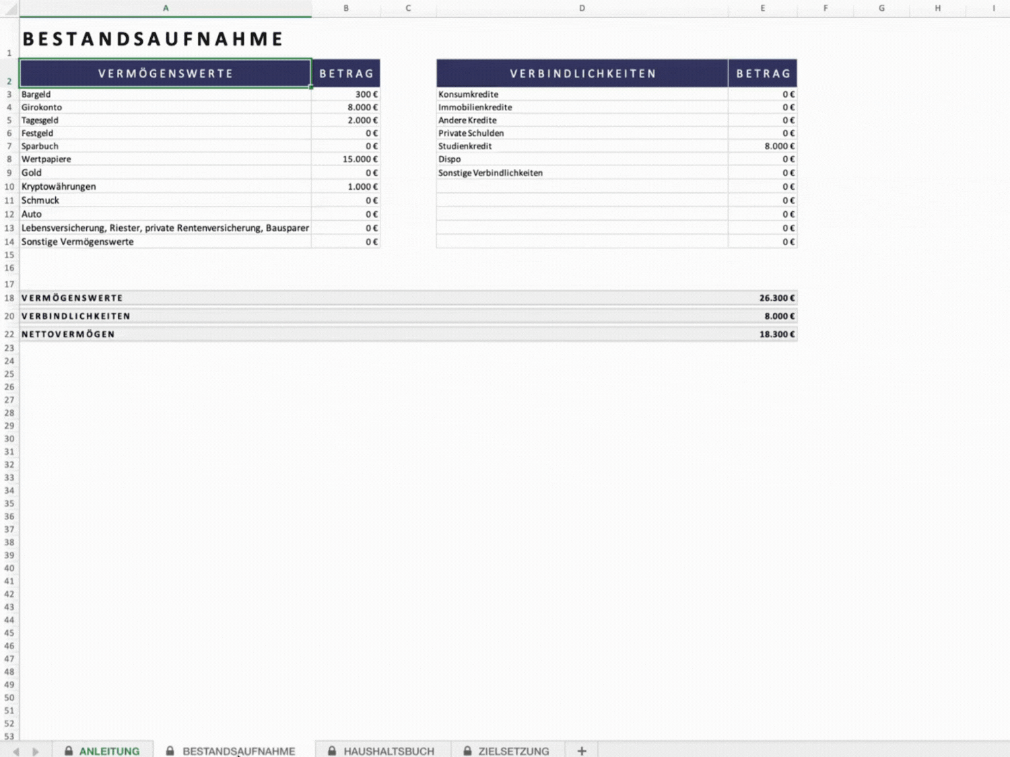Select column D header
The height and width of the screenshot is (757, 1010).
click(582, 8)
